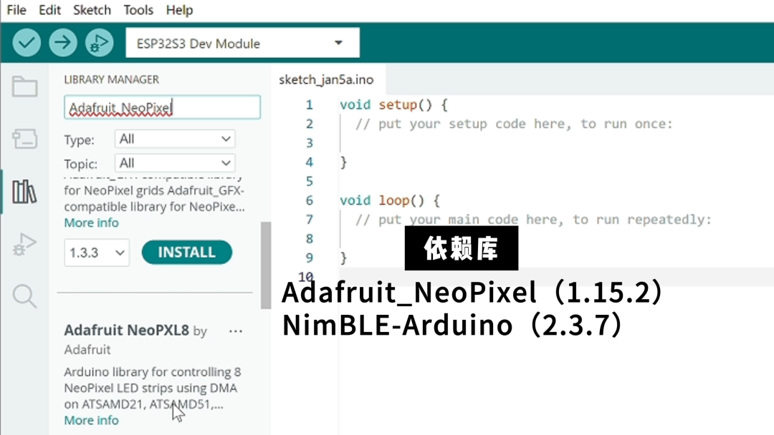Expand the Type filter dropdown
Screen dimensions: 774x435
(175, 139)
